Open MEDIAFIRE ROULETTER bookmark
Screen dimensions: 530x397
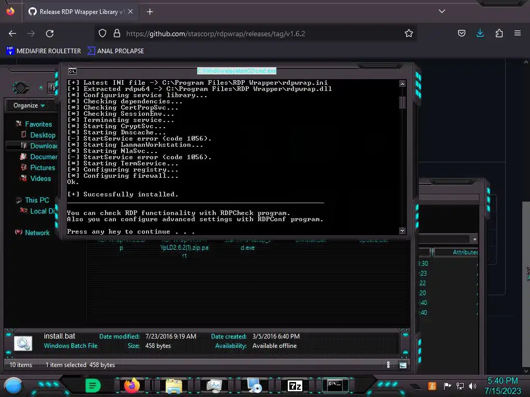click(x=43, y=51)
